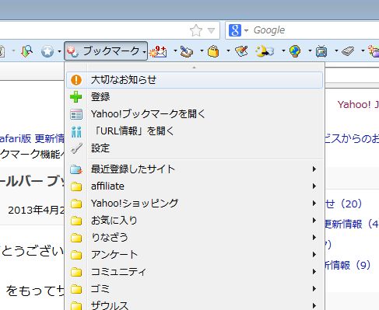Image resolution: width=379 pixels, height=310 pixels.
Task: Expand the affiliate folder submenu arrow
Action: [x=314, y=186]
